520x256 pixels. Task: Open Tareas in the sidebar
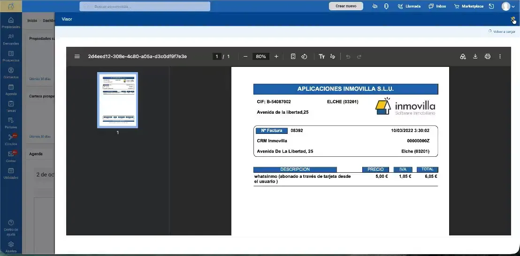(11, 107)
